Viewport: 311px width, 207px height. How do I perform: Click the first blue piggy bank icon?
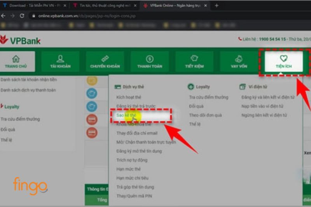pos(92,93)
